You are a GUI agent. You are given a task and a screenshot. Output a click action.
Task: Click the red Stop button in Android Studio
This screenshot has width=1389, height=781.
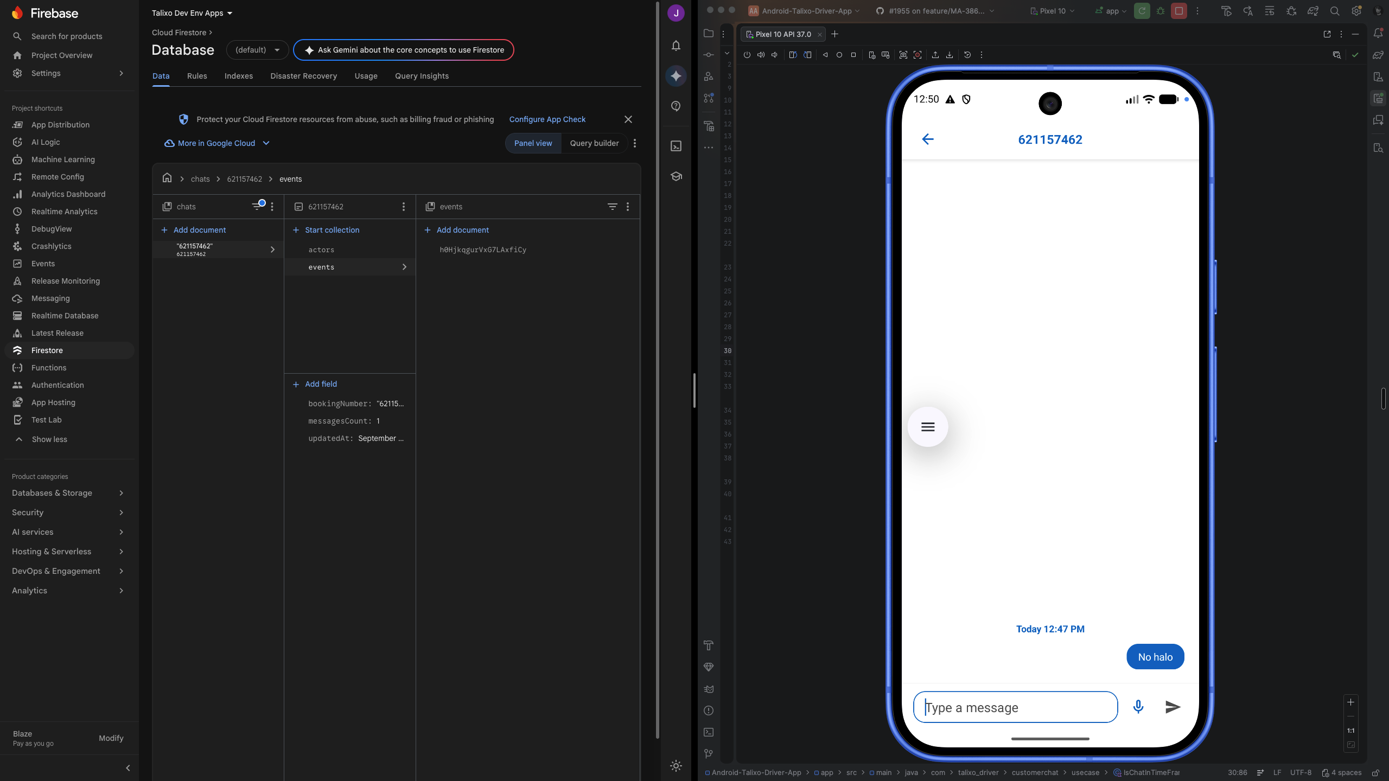pos(1178,11)
